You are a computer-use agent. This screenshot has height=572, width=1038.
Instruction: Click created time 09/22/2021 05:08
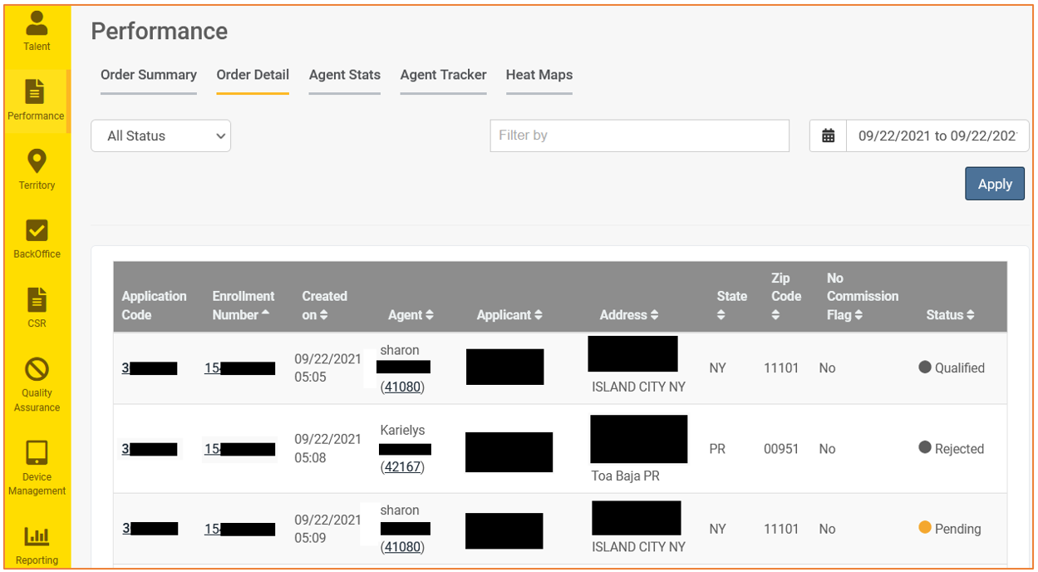[327, 448]
